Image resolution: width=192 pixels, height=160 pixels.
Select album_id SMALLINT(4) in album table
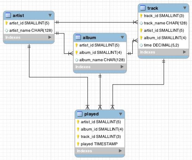coord(101,52)
